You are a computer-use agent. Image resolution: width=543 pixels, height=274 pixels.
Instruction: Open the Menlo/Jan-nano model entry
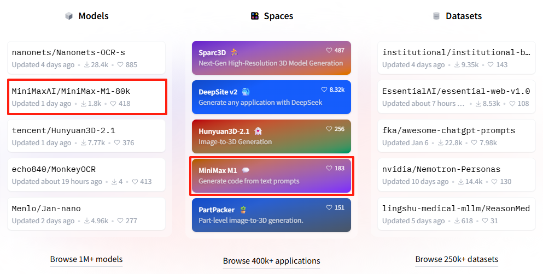86,214
